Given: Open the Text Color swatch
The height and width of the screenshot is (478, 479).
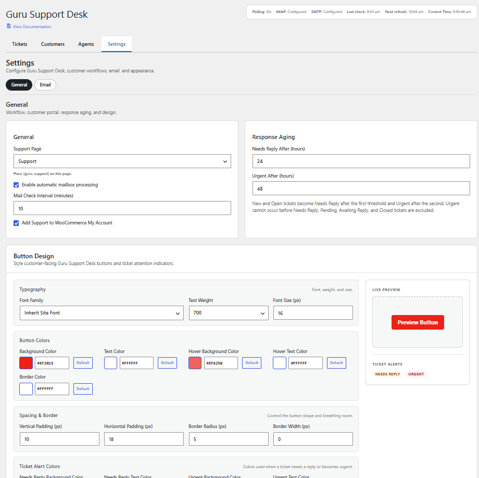Looking at the screenshot, I should click(110, 363).
